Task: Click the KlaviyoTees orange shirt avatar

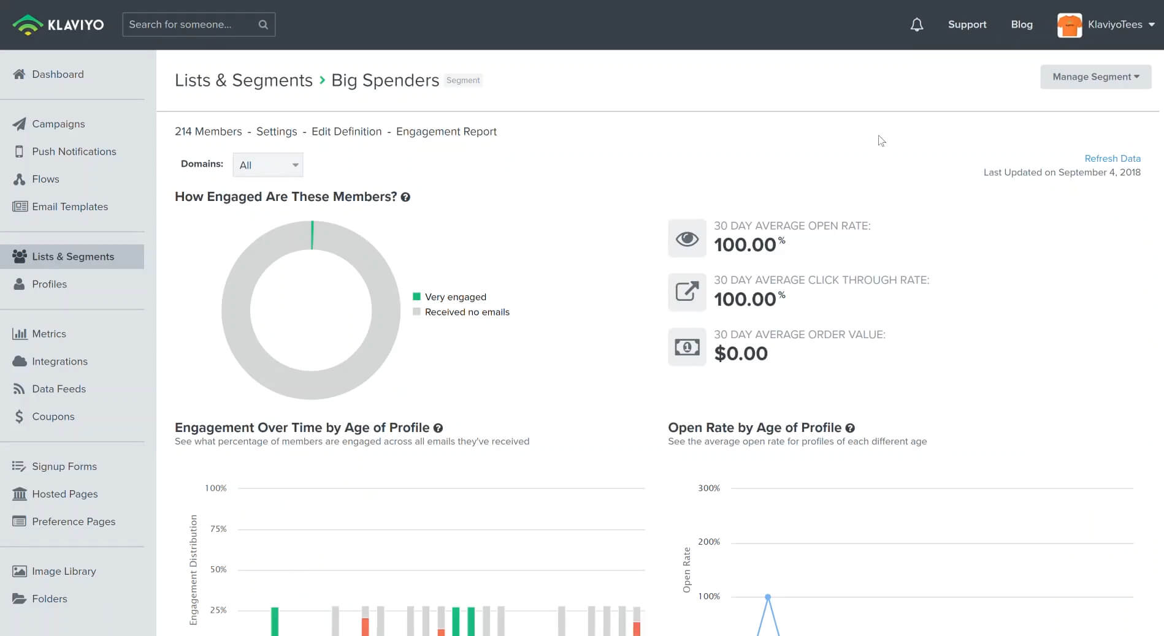Action: 1069,25
